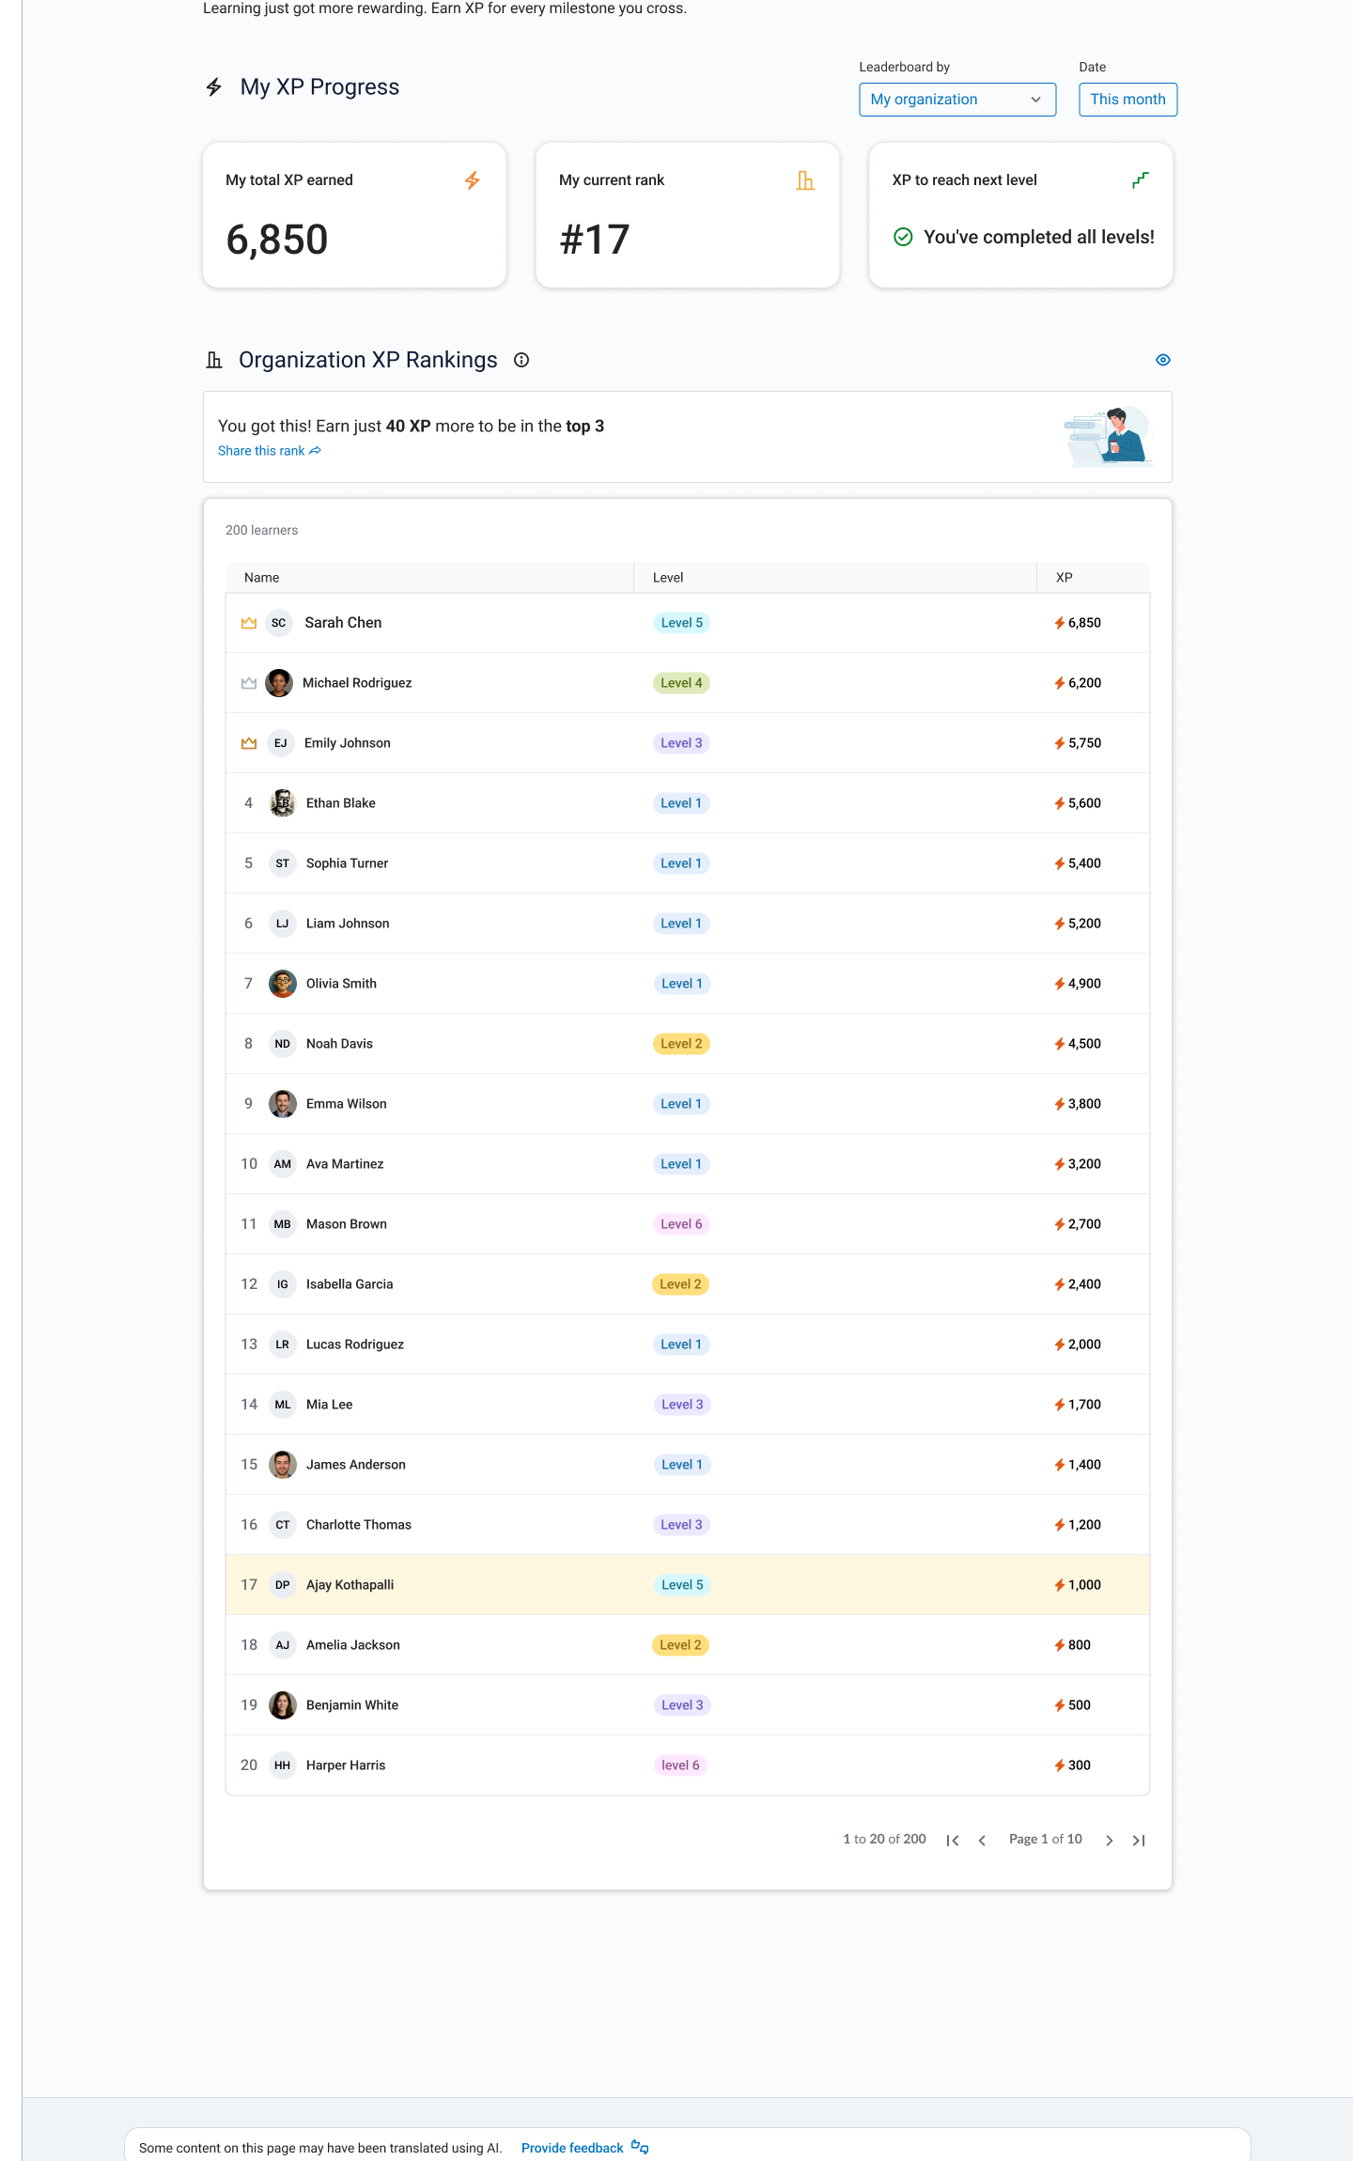Click Emma Wilson's avatar picture
Viewport: 1353px width, 2161px height.
pyautogui.click(x=283, y=1104)
